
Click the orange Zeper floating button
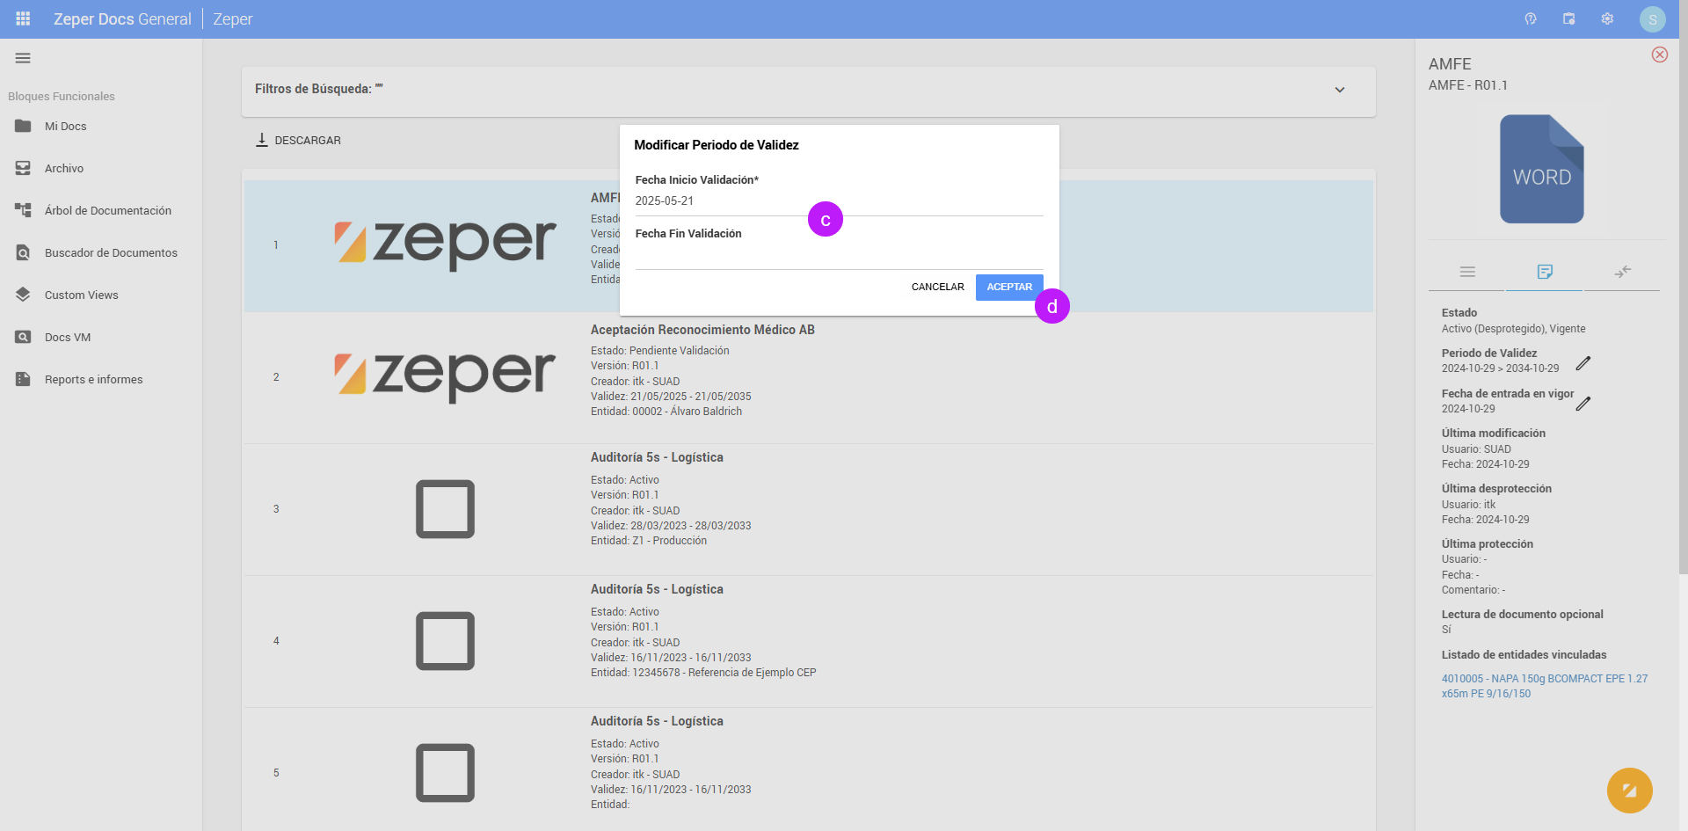[1629, 791]
